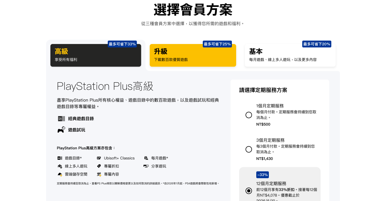Switch to the 升級 plan tab
The height and width of the screenshot is (201, 386).
pos(193,55)
